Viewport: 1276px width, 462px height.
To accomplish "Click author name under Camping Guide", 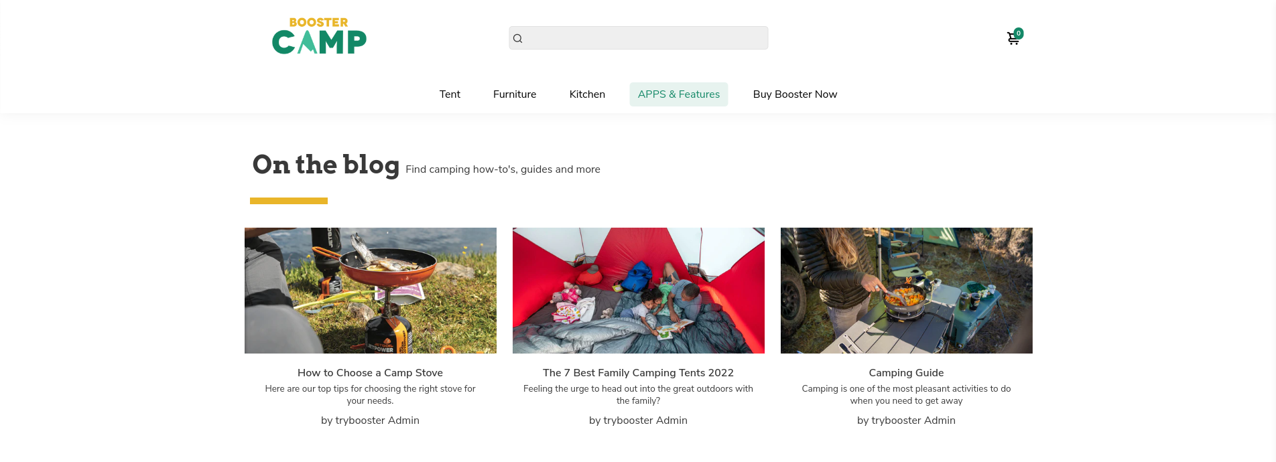I will click(x=906, y=420).
